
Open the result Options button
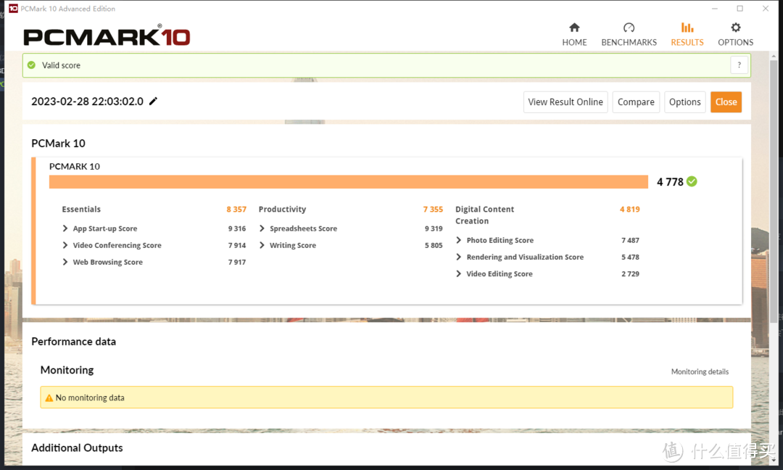[x=684, y=102]
